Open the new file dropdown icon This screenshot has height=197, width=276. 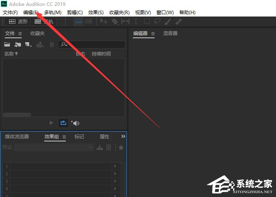(x=28, y=45)
